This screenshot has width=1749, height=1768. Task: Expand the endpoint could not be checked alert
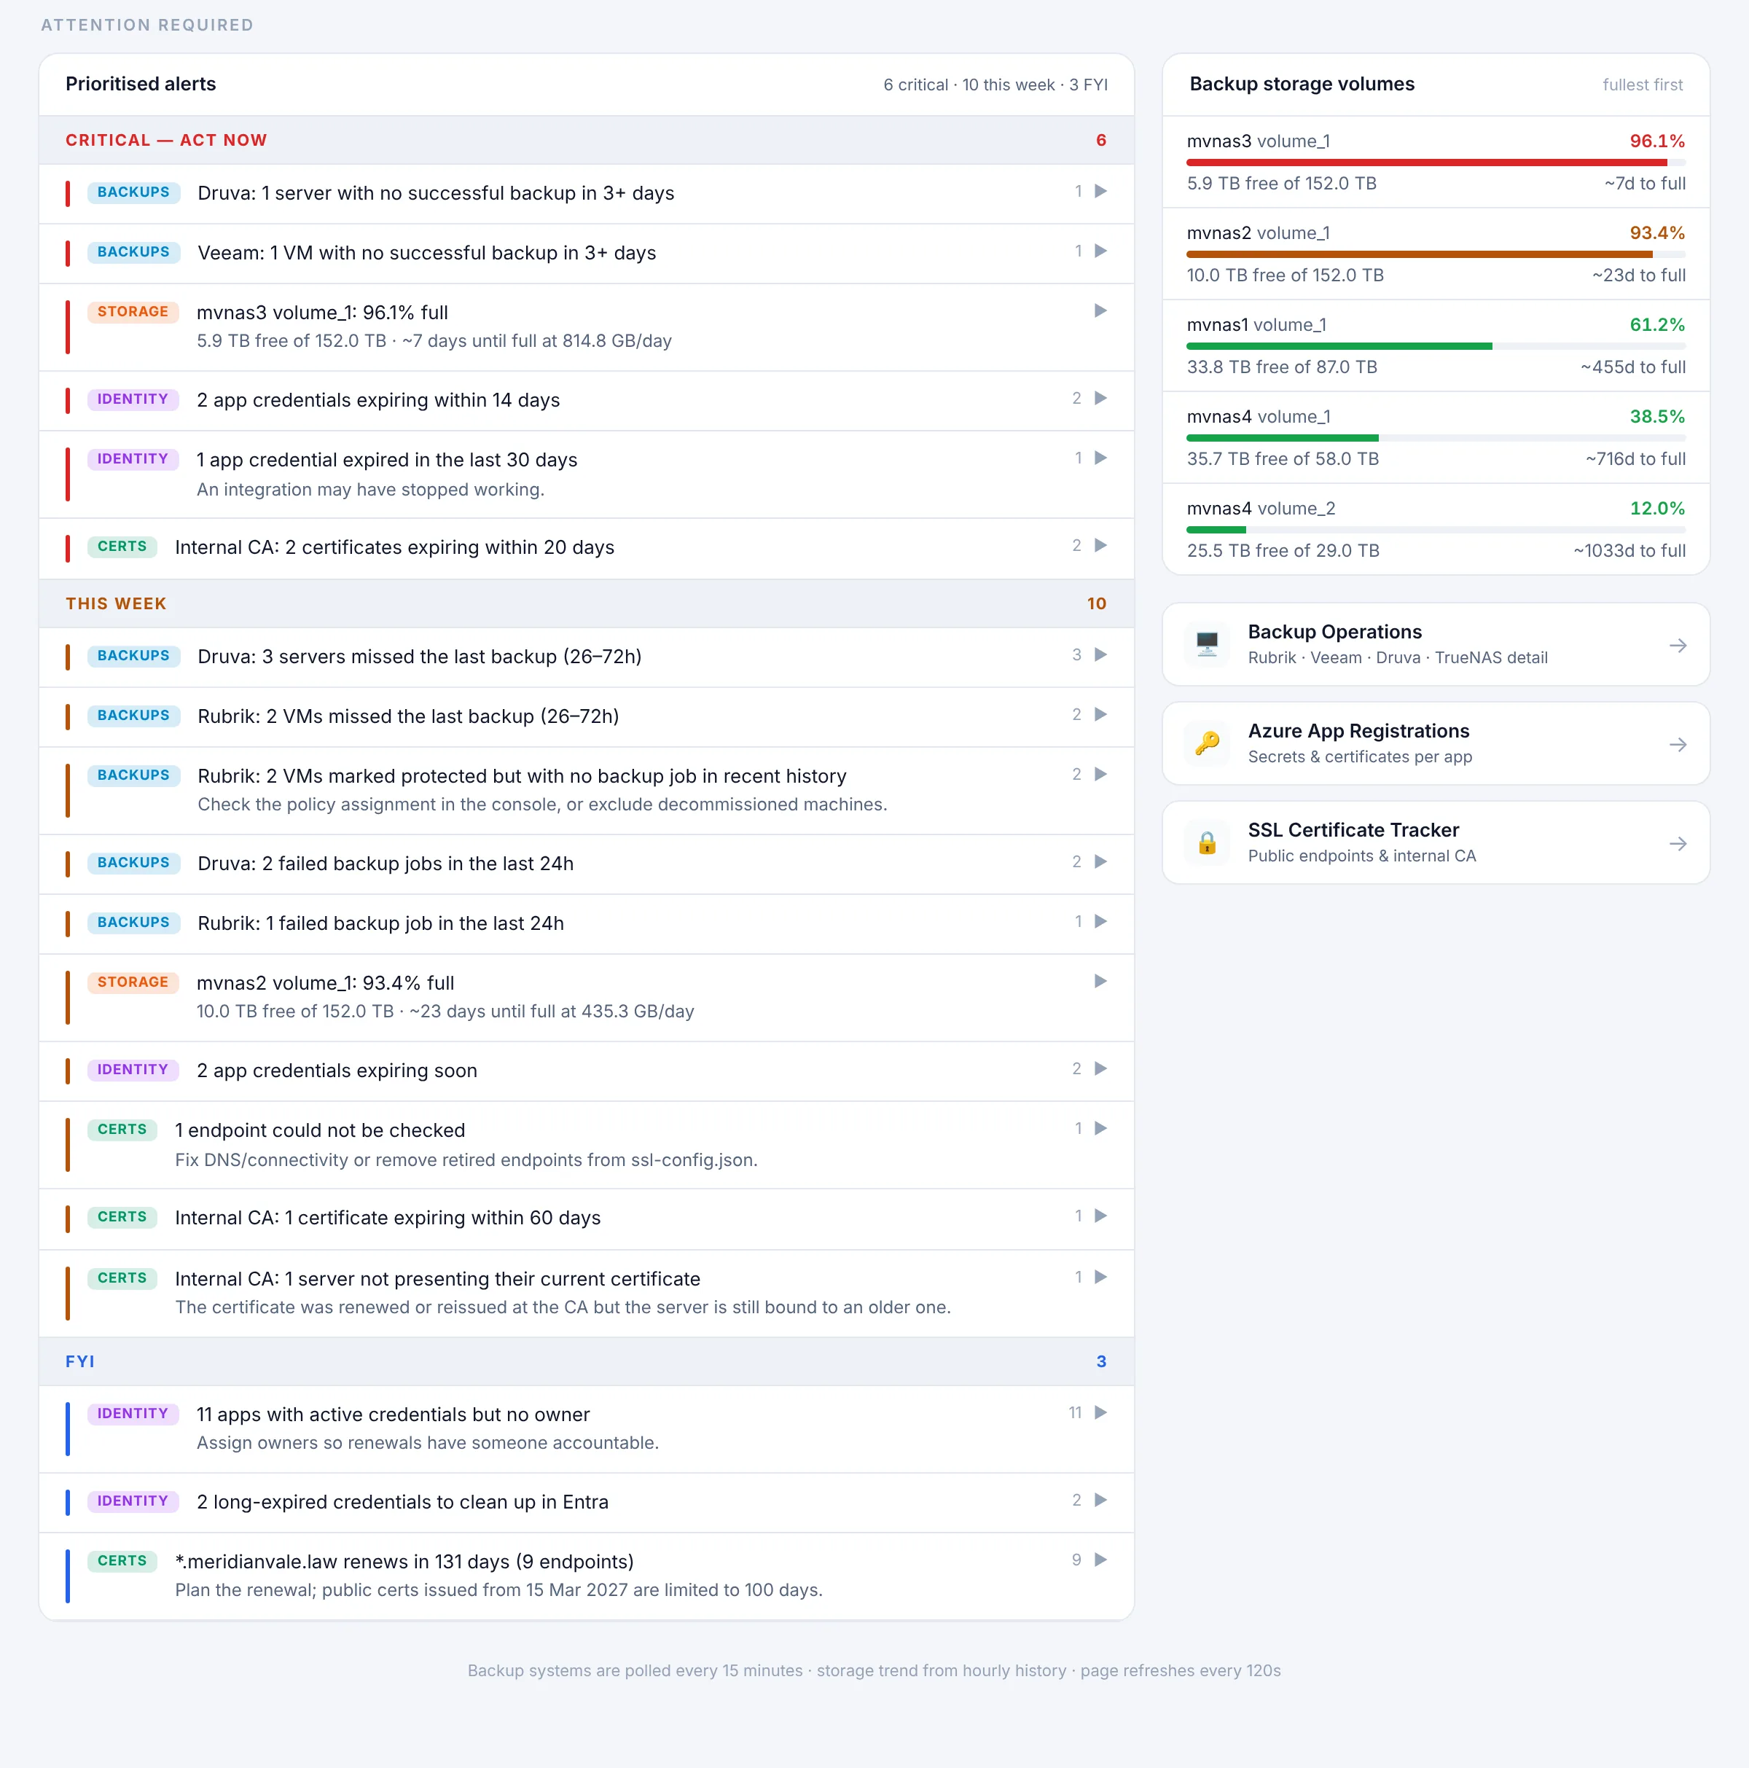1100,1128
